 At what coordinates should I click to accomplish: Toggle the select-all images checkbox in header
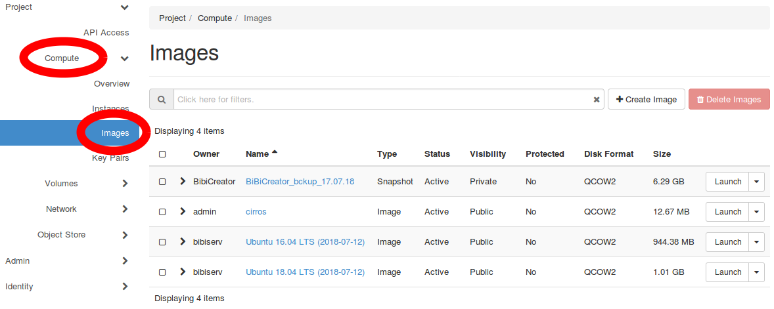[x=162, y=154]
